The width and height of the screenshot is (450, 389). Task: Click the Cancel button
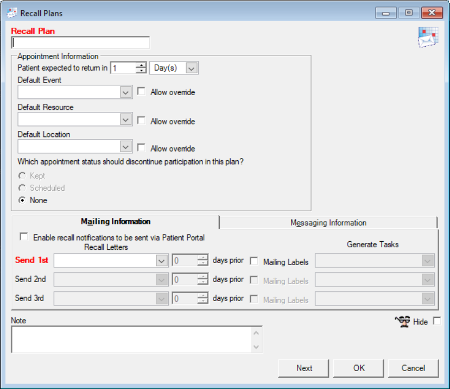[413, 368]
